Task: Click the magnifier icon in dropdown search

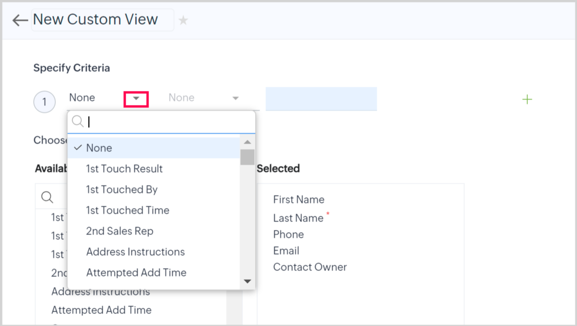Action: click(78, 121)
